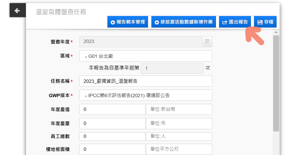Export report with 匯出報告 button

(235, 22)
